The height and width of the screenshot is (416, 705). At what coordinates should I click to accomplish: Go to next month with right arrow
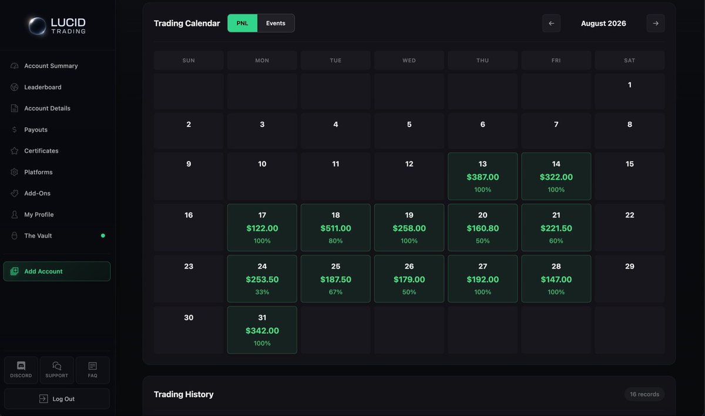656,24
